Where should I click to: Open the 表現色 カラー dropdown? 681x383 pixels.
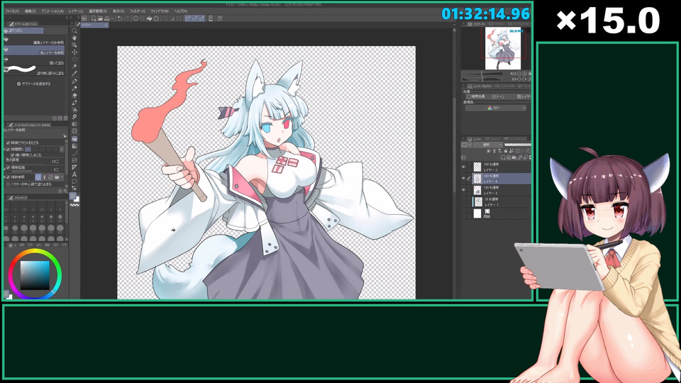click(x=496, y=108)
